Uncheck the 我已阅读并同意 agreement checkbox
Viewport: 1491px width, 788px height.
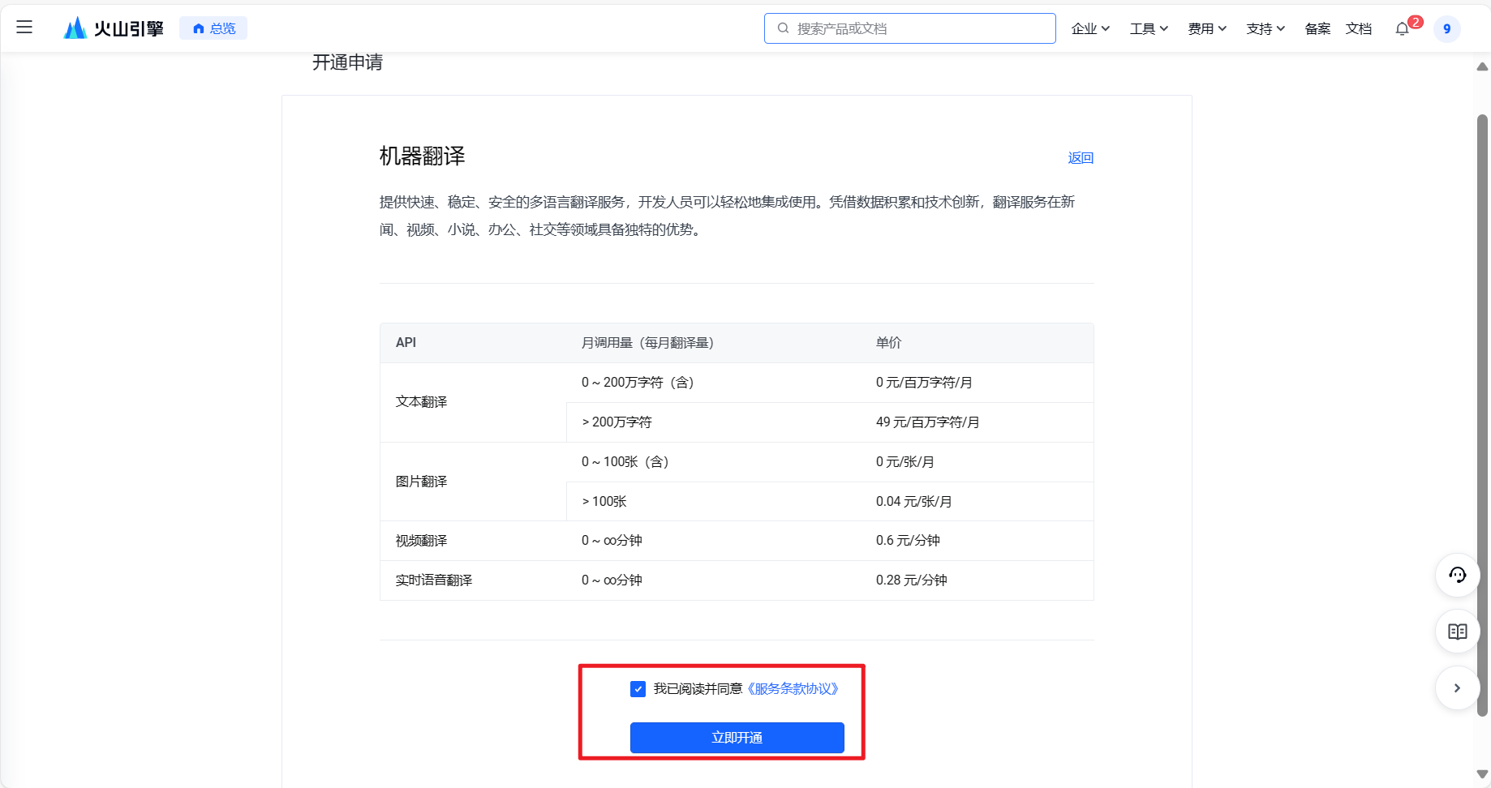click(x=638, y=689)
